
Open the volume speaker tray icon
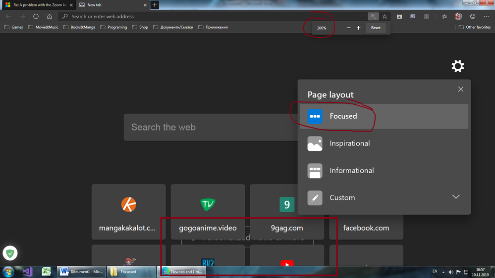451,272
